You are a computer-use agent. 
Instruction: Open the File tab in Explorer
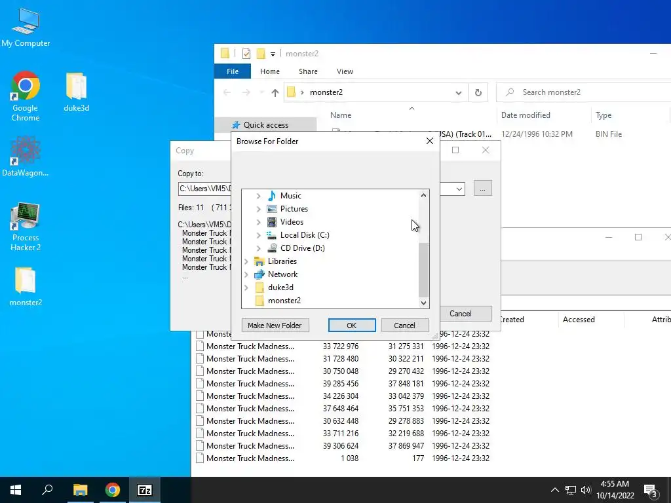[233, 71]
